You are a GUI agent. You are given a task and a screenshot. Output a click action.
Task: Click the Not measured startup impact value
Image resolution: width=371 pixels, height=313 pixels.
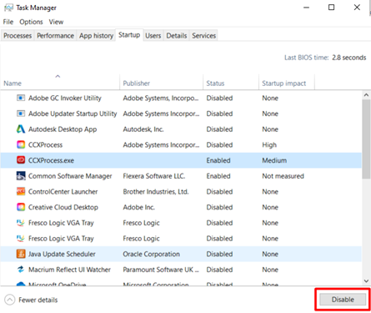[283, 176]
